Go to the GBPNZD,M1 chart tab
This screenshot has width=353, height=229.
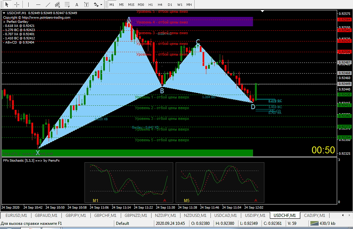click(136, 216)
